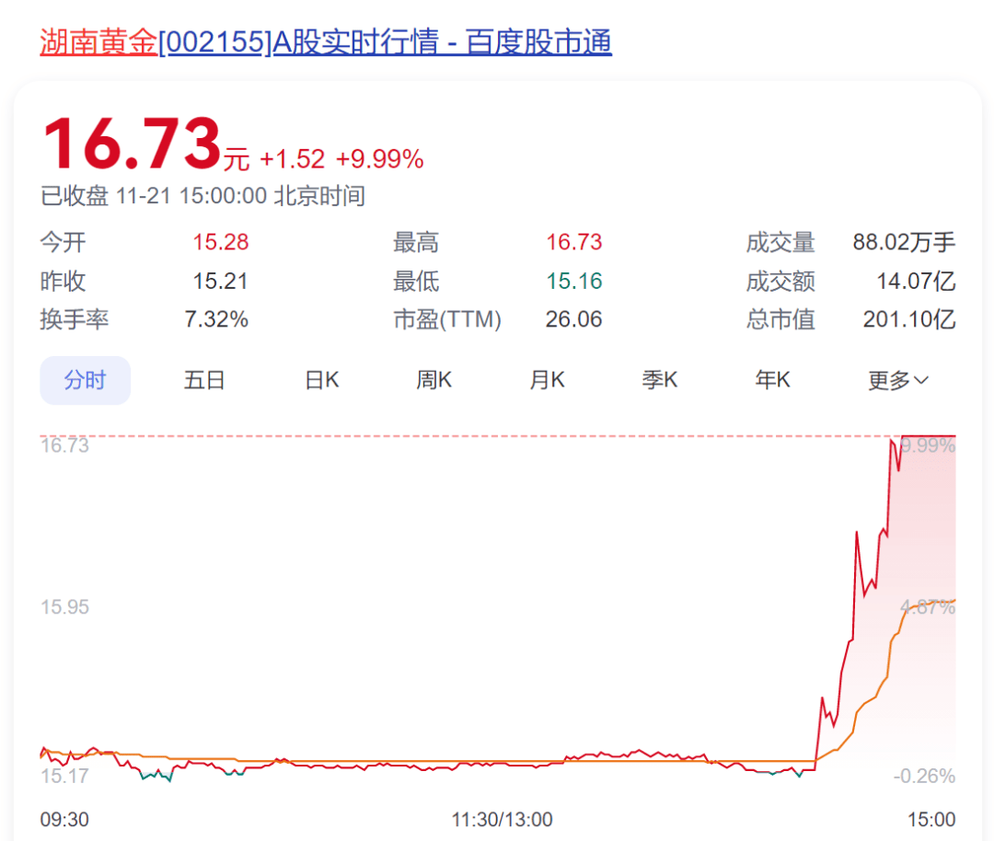Click the 15.17 chart axis label
994x841 pixels.
click(x=64, y=776)
